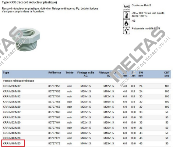
Task: Click the thermometer temperature range icon
Action: point(127,15)
